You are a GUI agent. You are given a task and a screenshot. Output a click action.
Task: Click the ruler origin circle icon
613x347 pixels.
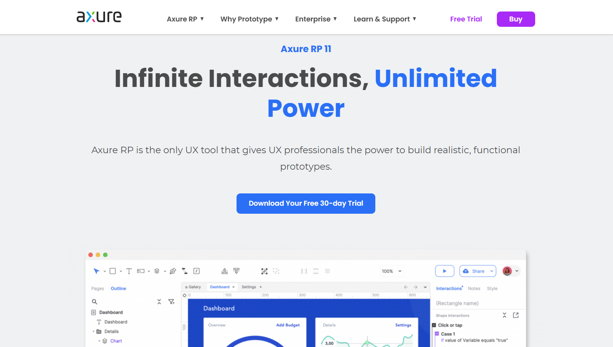(184, 295)
